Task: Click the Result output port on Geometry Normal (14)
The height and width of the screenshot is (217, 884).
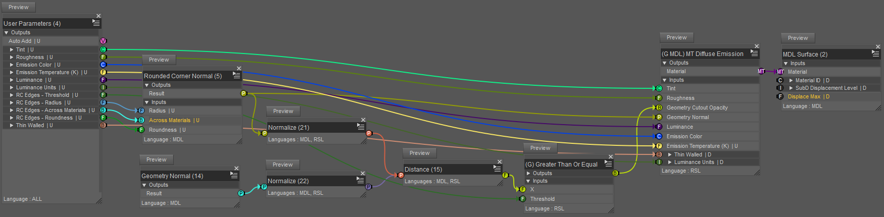Action: [x=241, y=193]
